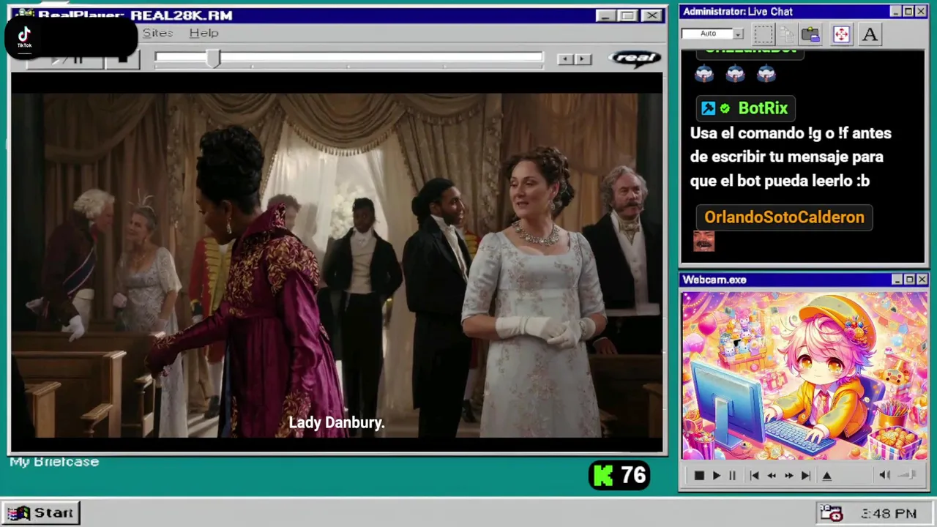Open the Sites menu in RealPlayer
937x527 pixels.
(157, 33)
